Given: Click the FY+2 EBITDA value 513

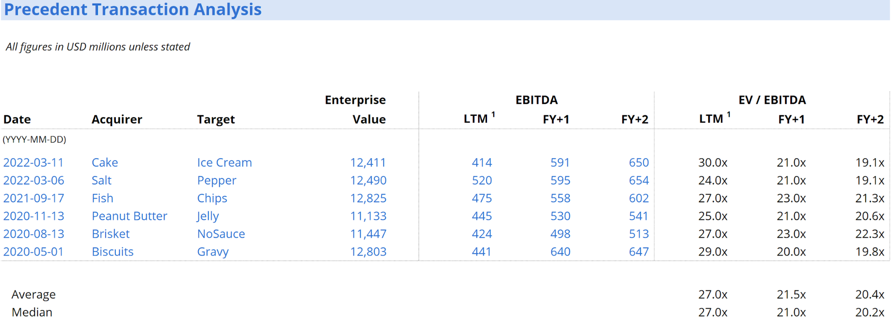Looking at the screenshot, I should (x=639, y=234).
